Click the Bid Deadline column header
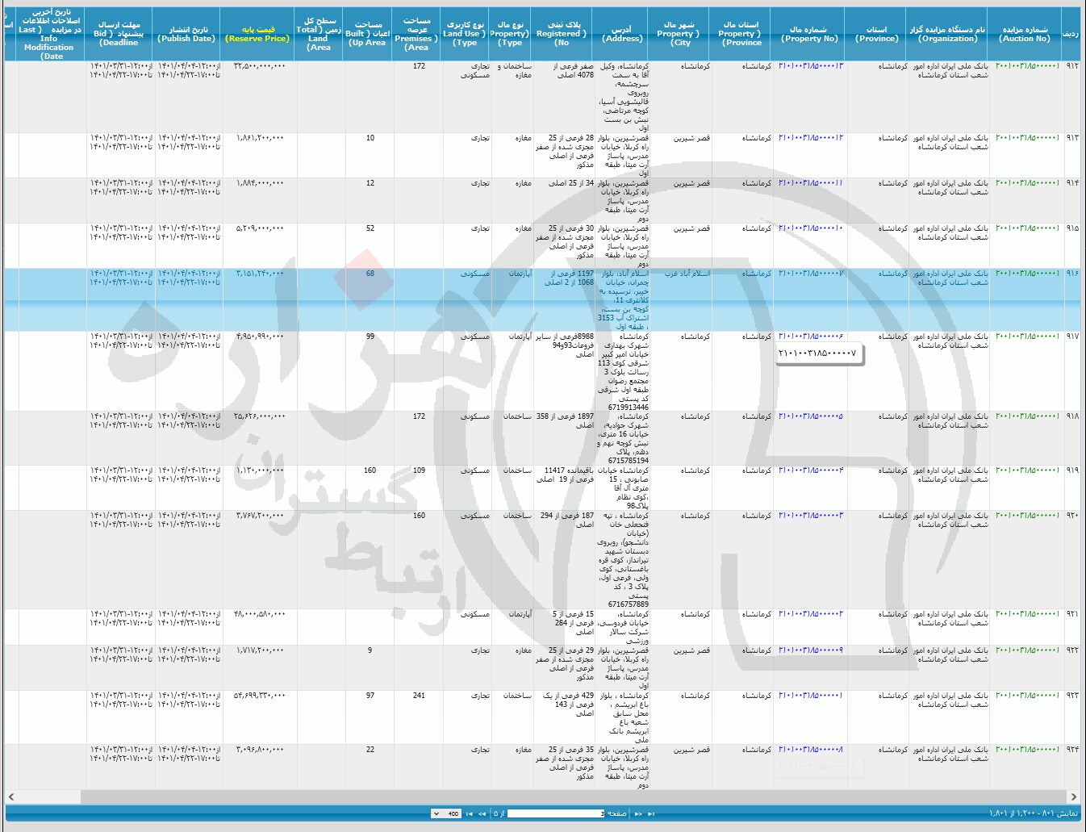 [119, 34]
